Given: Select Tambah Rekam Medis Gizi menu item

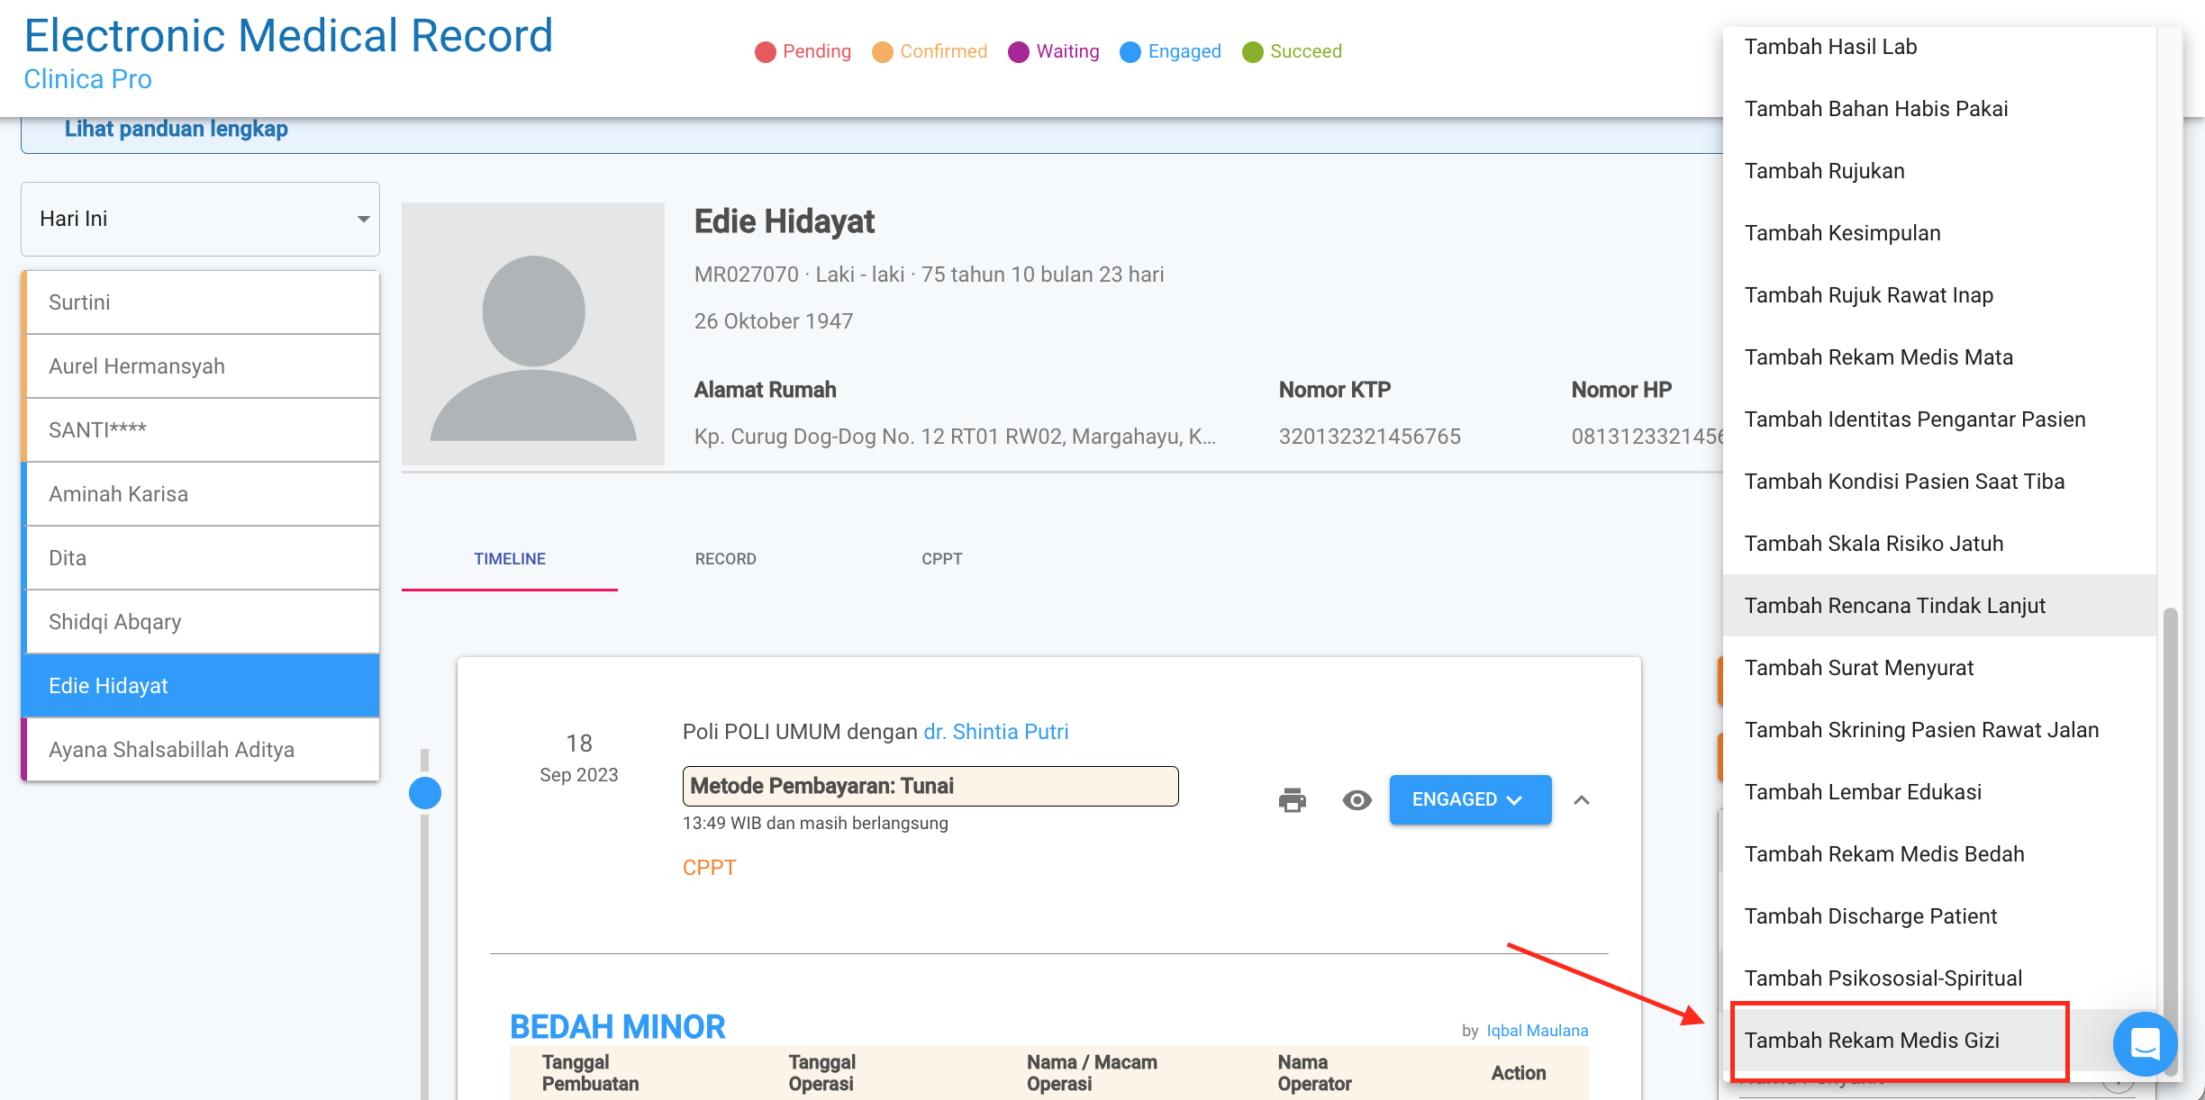Looking at the screenshot, I should pos(1872,1041).
